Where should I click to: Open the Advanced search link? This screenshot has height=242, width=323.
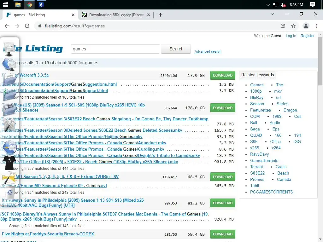point(208,51)
